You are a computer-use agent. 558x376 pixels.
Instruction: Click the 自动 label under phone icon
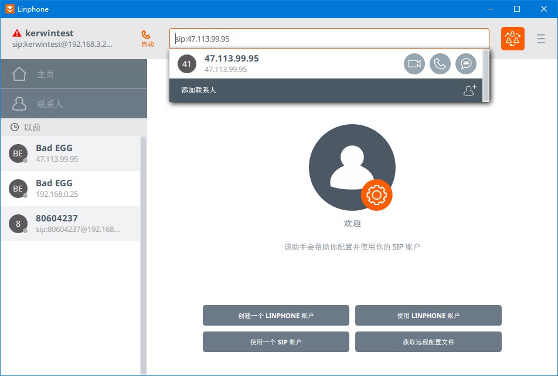click(x=148, y=44)
